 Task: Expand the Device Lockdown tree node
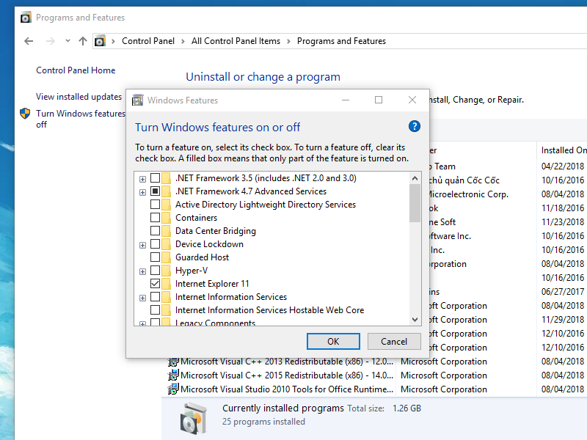click(142, 245)
